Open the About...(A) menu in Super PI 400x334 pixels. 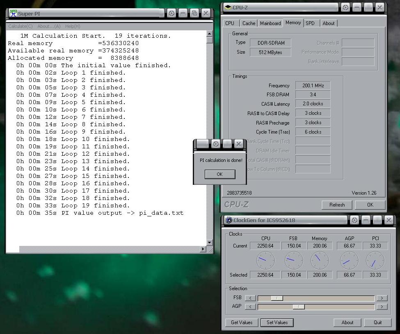click(49, 26)
